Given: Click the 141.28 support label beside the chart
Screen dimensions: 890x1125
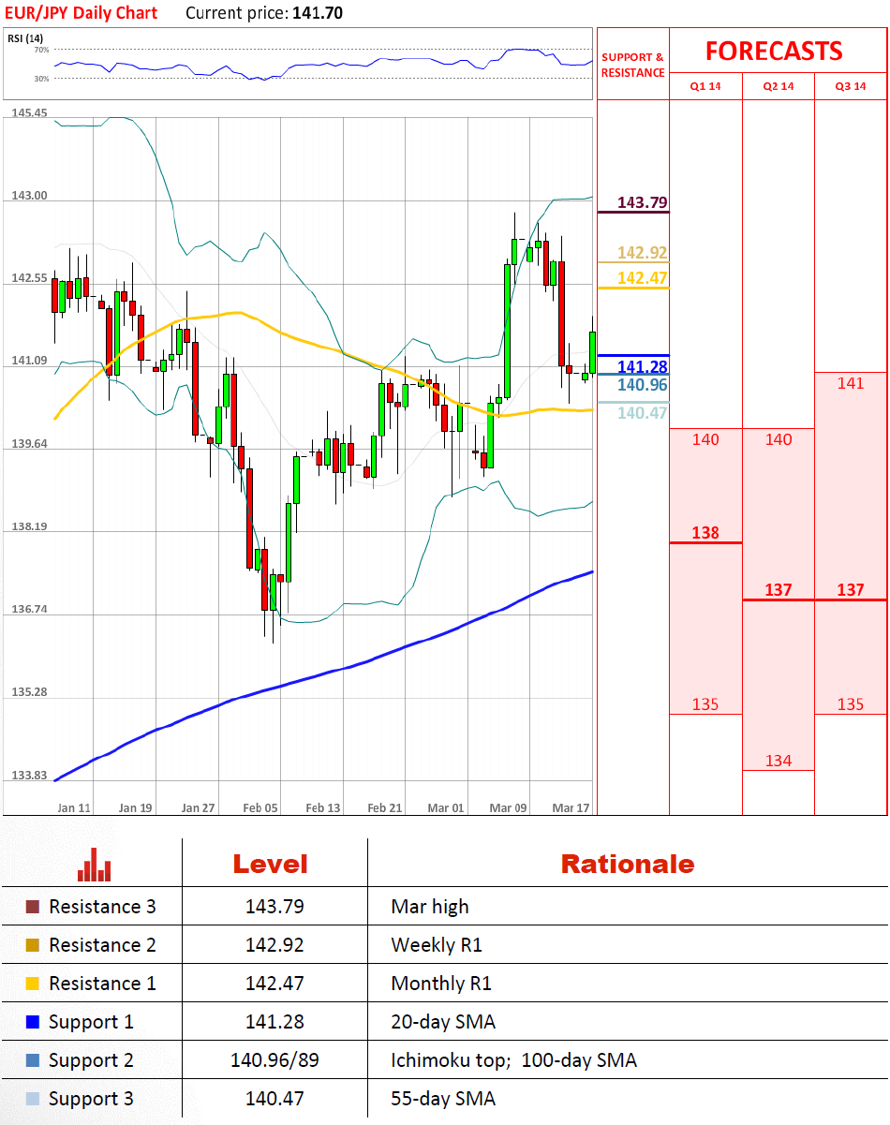Looking at the screenshot, I should (x=643, y=366).
